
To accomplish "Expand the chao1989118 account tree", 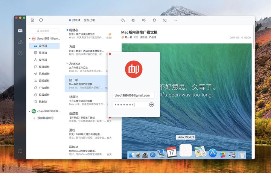I will [x=29, y=111].
